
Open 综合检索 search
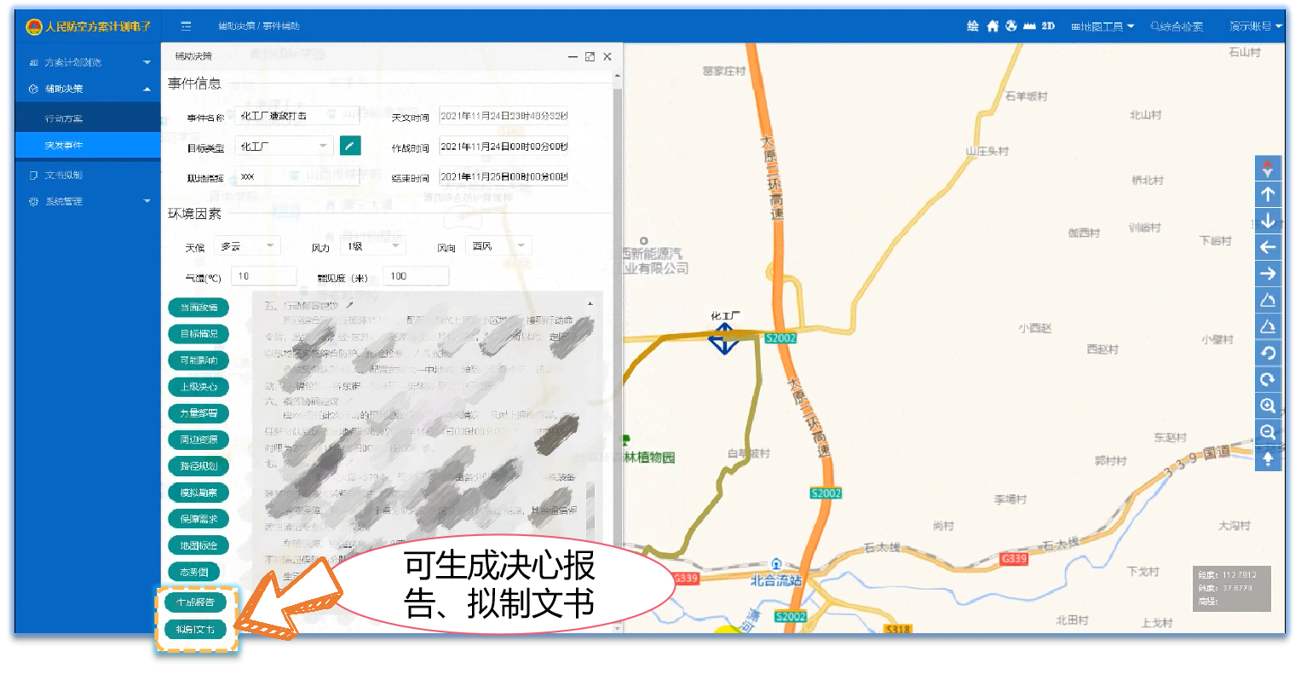(x=1177, y=26)
